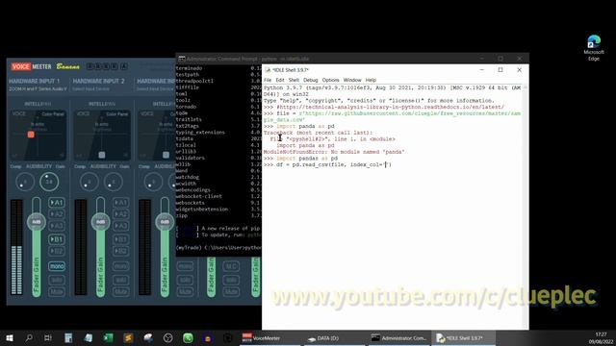Open WhatsApp from the taskbar
Viewport: 616px width, 346px height.
[188, 337]
